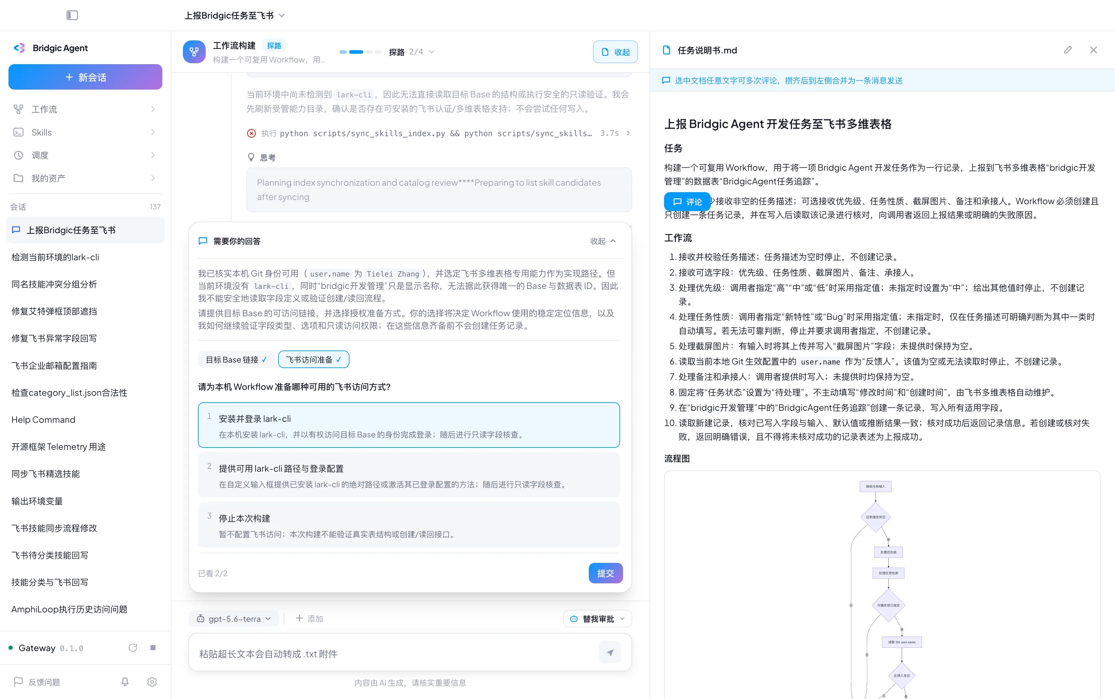Viewport: 1115px width, 699px height.
Task: Stop the Gateway with square icon
Action: click(x=153, y=648)
